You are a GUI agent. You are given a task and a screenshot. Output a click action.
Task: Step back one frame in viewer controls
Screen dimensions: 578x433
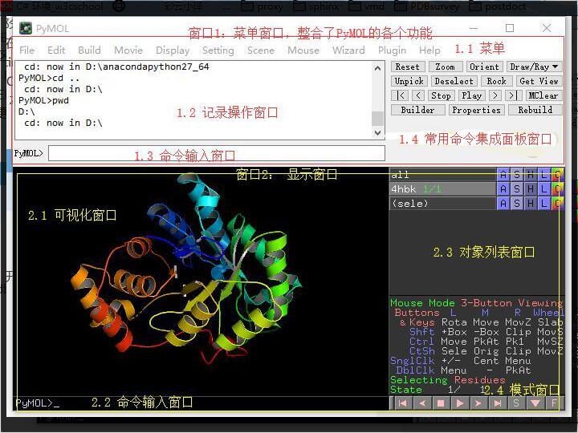(422, 403)
